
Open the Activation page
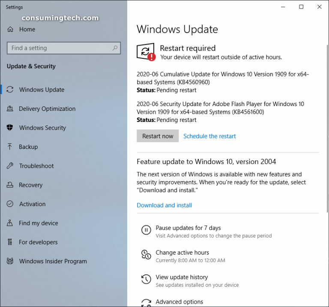[32, 204]
